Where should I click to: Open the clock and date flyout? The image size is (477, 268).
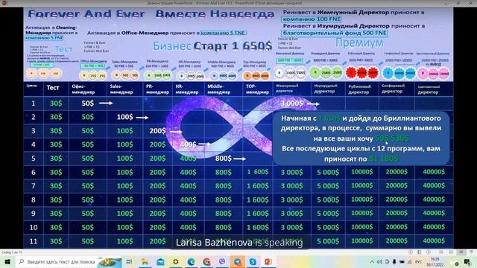tap(435, 261)
